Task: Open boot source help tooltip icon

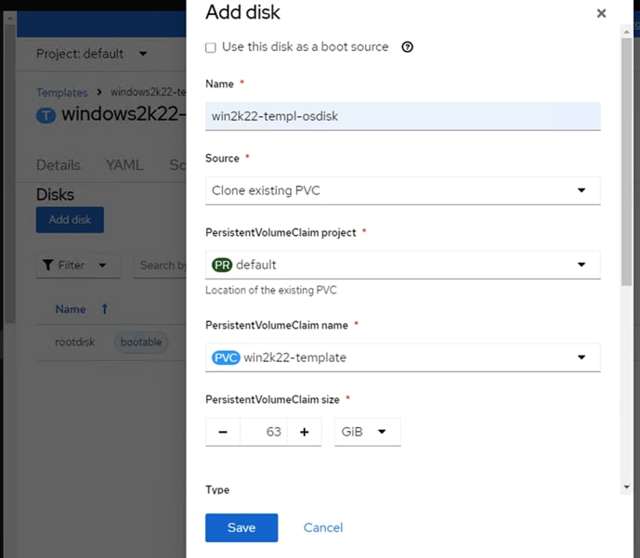Action: [x=407, y=47]
